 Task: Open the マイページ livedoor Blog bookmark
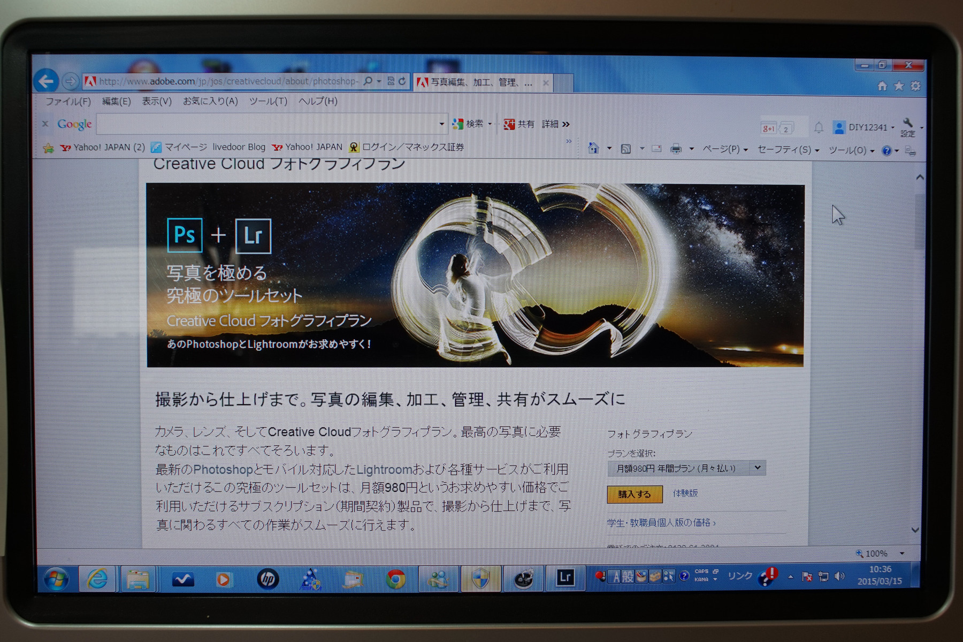click(208, 147)
